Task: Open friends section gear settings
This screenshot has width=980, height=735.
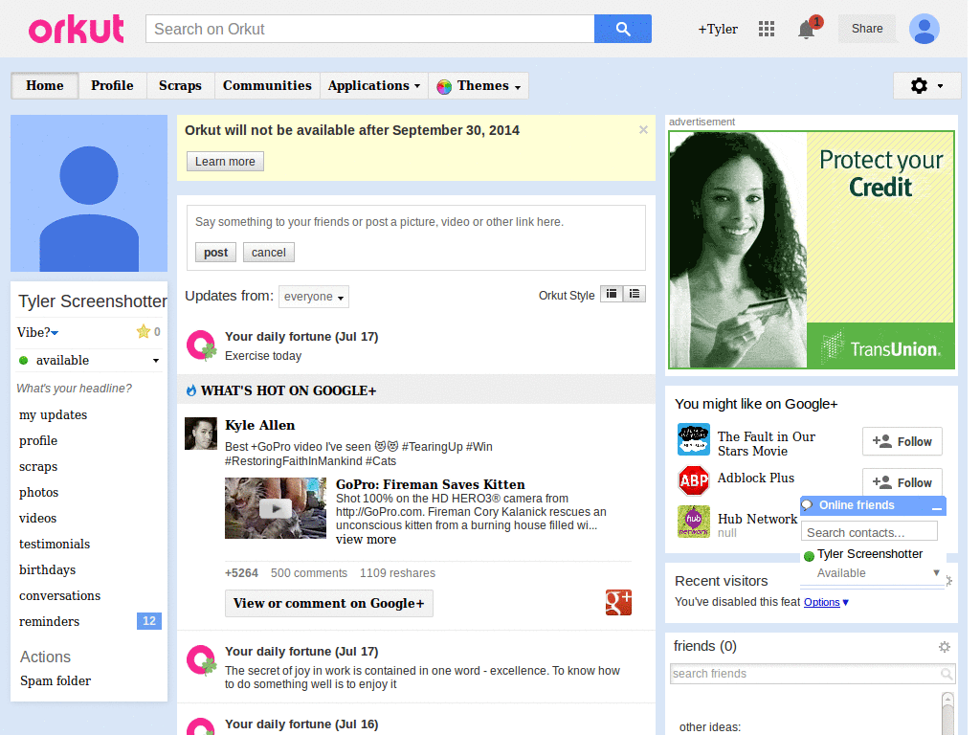Action: click(945, 647)
